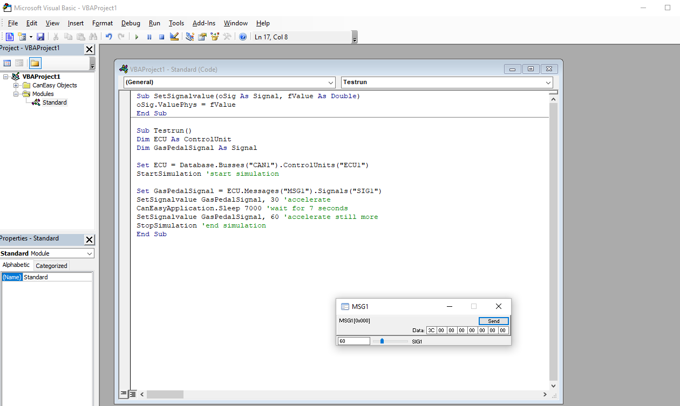
Task: Click the Procedure View button
Action: pos(124,394)
